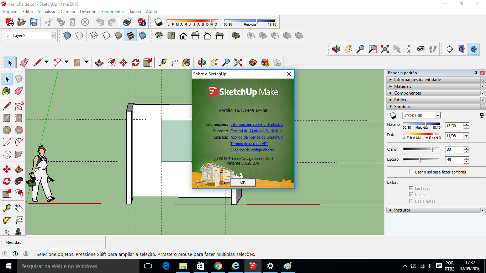Set the Iso standard view

click(x=159, y=36)
